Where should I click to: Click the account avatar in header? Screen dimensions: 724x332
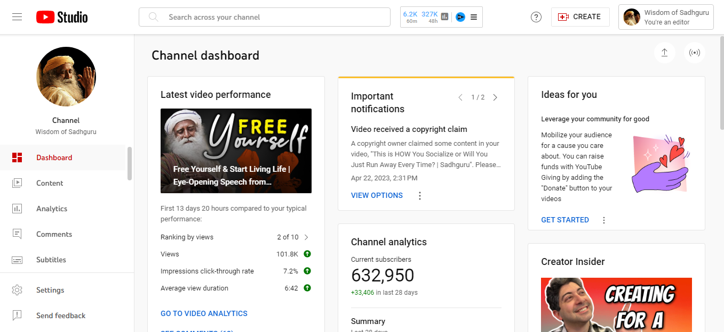[x=632, y=17]
